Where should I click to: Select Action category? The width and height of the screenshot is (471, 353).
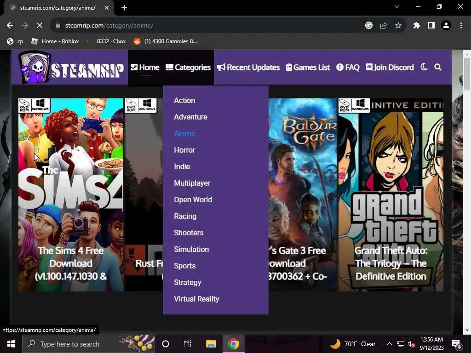coord(184,100)
